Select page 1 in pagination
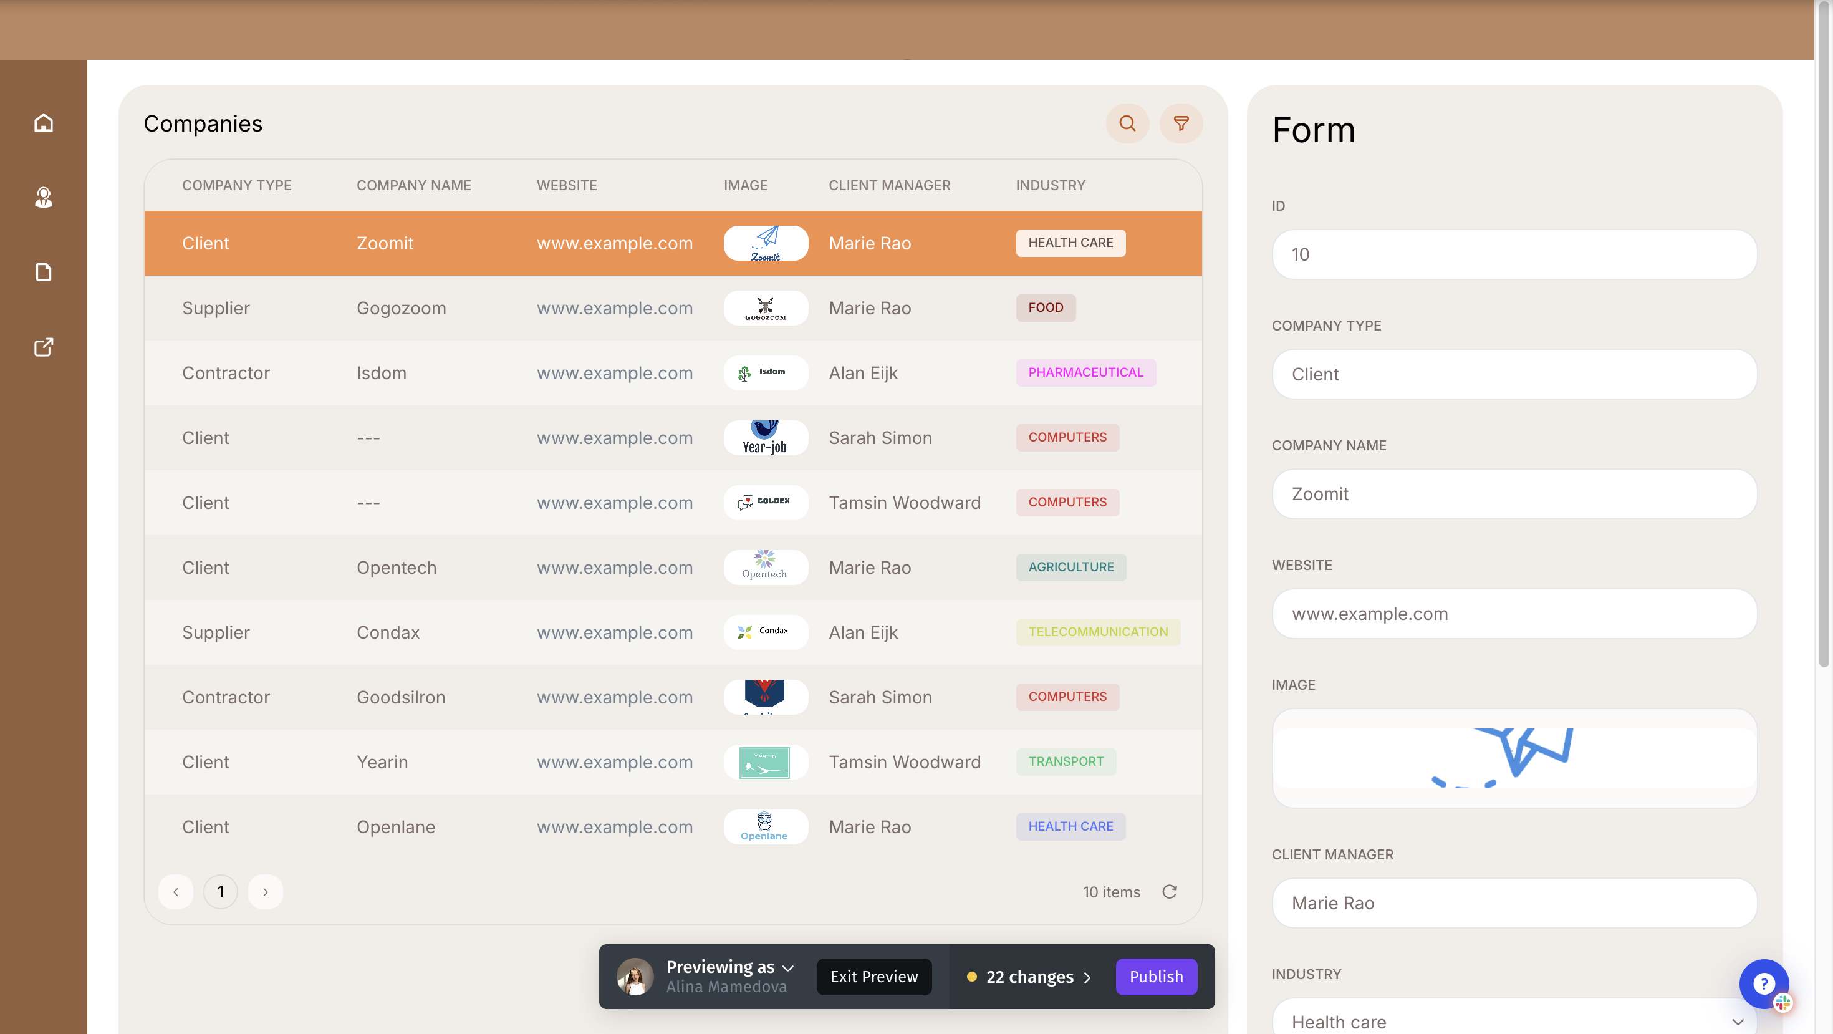Image resolution: width=1833 pixels, height=1034 pixels. tap(221, 892)
